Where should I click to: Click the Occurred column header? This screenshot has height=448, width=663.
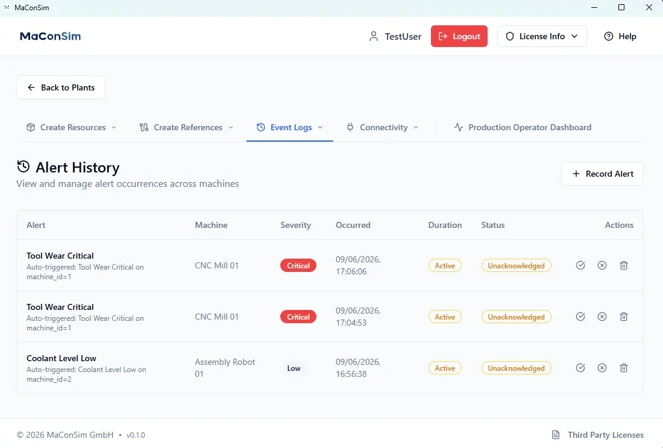pyautogui.click(x=353, y=225)
